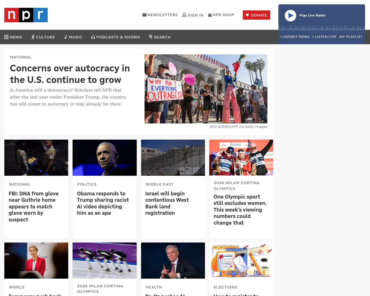The image size is (370, 296).
Task: Click 2026 Milan Cortina Olympics above skiers story
Action: point(237,186)
